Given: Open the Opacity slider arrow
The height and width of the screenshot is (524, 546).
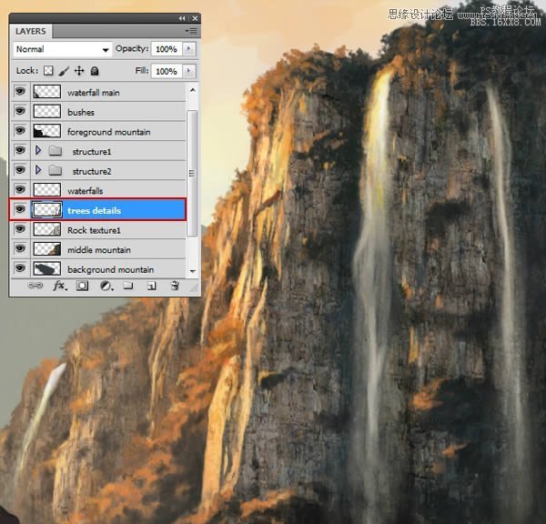Looking at the screenshot, I should pyautogui.click(x=189, y=49).
